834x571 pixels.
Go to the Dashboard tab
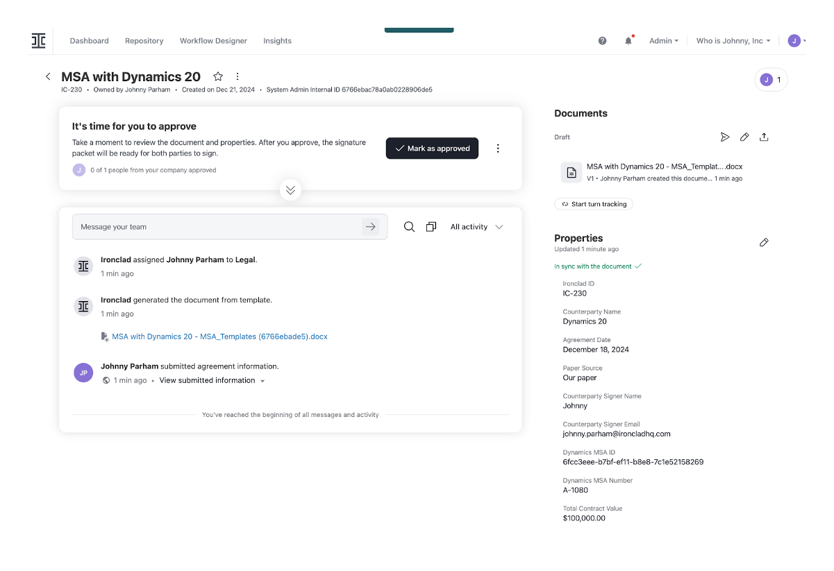89,41
